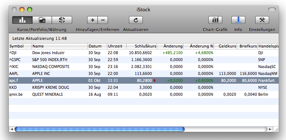Click the QUEST MINERALS name

[47, 94]
